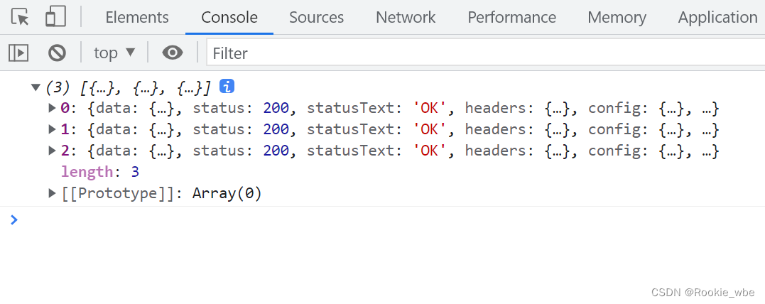Focus the console Filter input field
The image size is (765, 304).
click(x=486, y=53)
